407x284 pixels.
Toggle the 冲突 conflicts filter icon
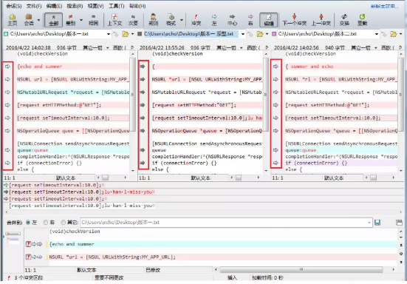(196, 20)
